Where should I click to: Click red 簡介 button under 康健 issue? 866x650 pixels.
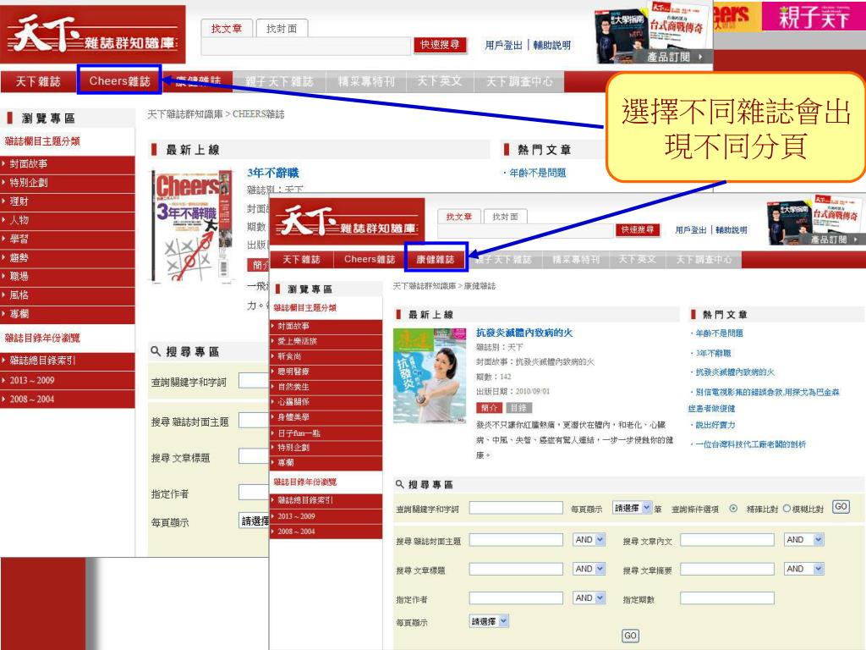pyautogui.click(x=489, y=407)
